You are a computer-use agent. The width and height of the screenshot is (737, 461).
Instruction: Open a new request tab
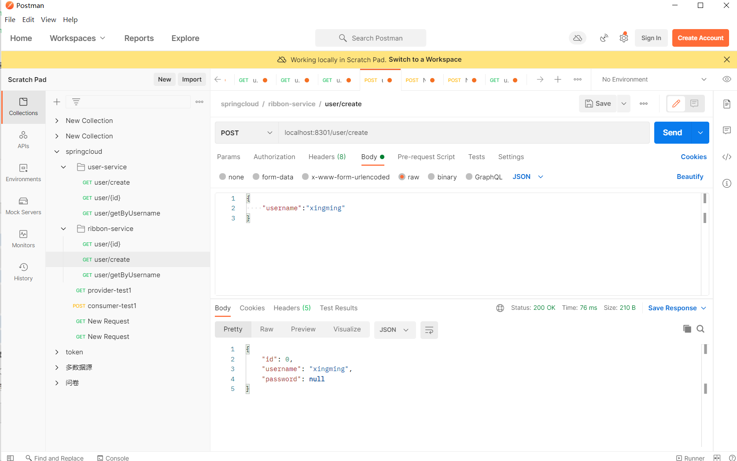(x=558, y=79)
